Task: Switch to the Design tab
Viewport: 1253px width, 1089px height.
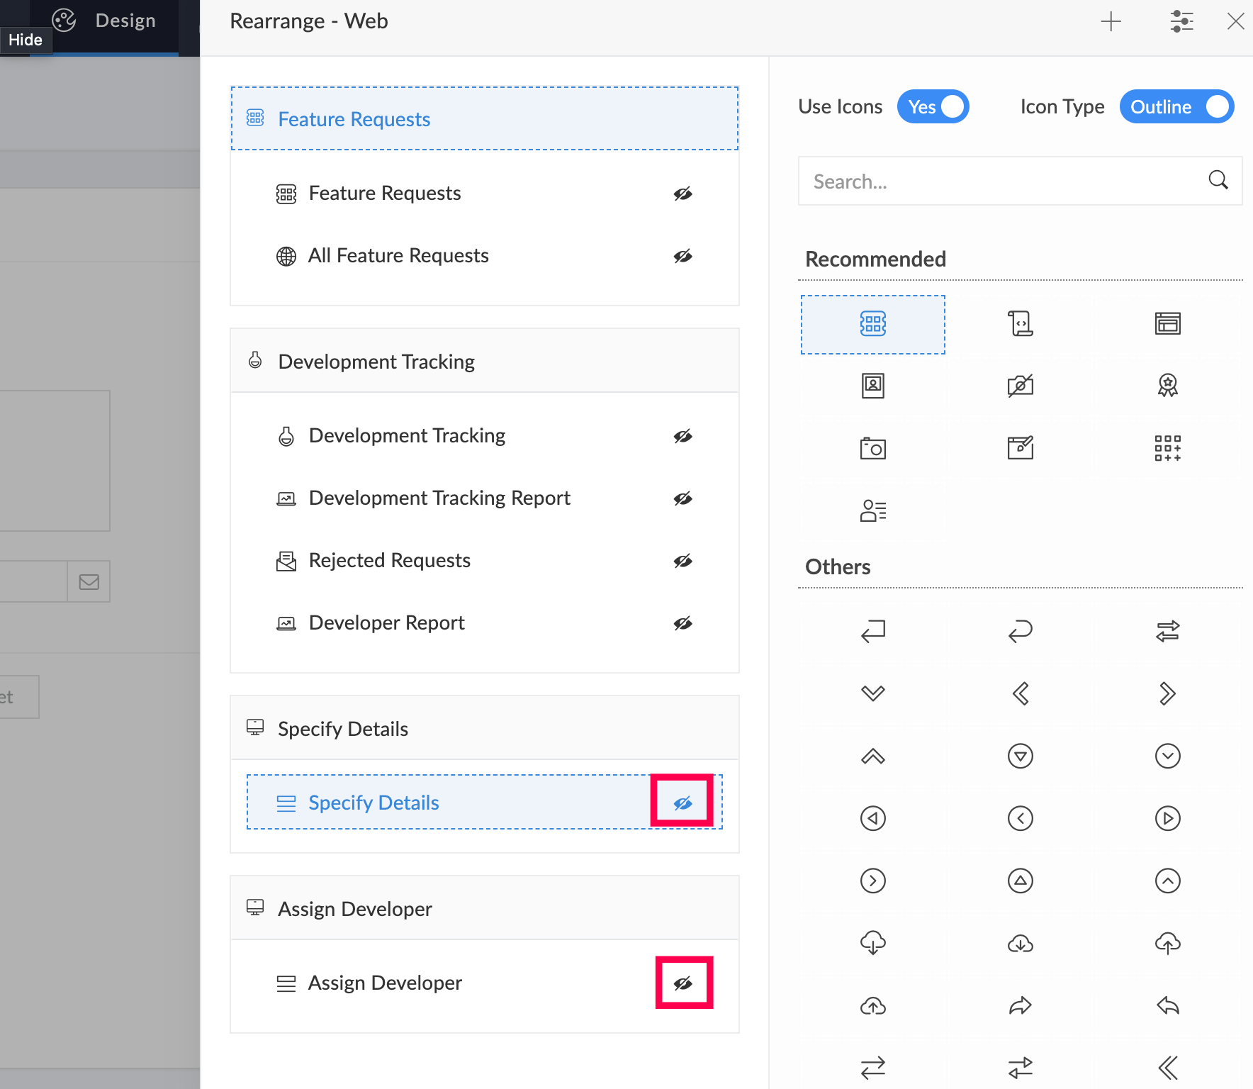Action: (x=105, y=21)
